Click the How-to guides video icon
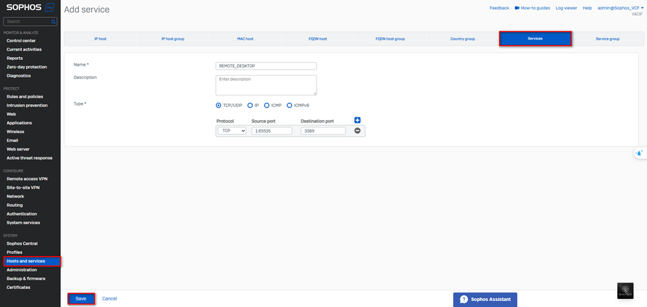This screenshot has height=307, width=647. click(x=517, y=8)
